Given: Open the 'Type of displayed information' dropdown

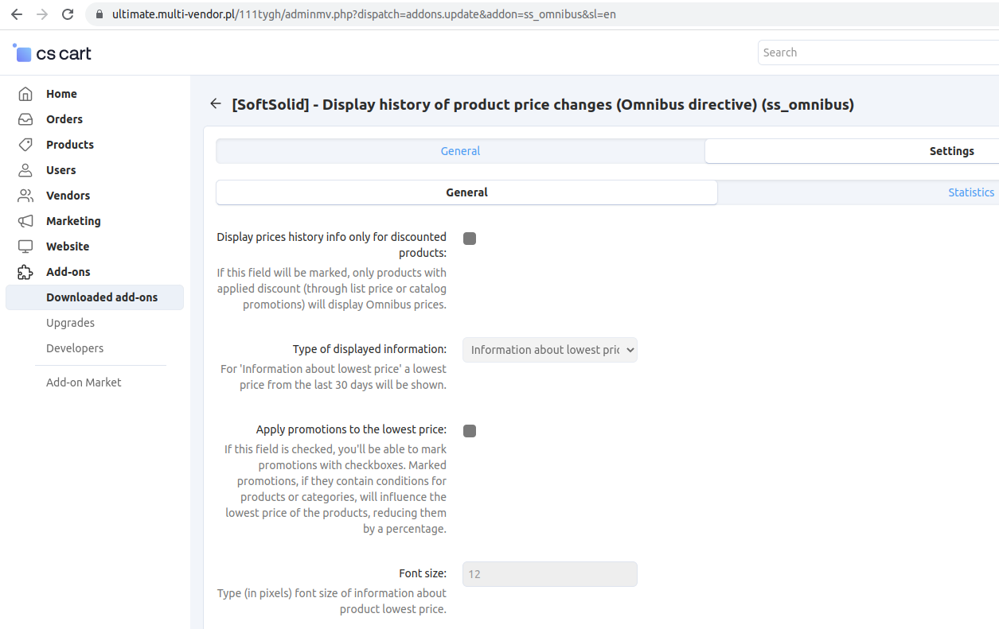Looking at the screenshot, I should pyautogui.click(x=549, y=350).
